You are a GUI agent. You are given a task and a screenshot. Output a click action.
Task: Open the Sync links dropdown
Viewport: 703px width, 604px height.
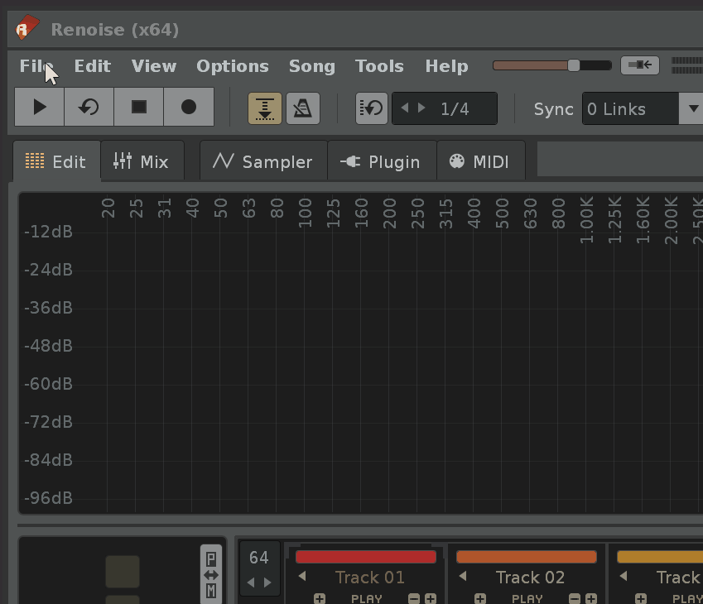coord(691,108)
